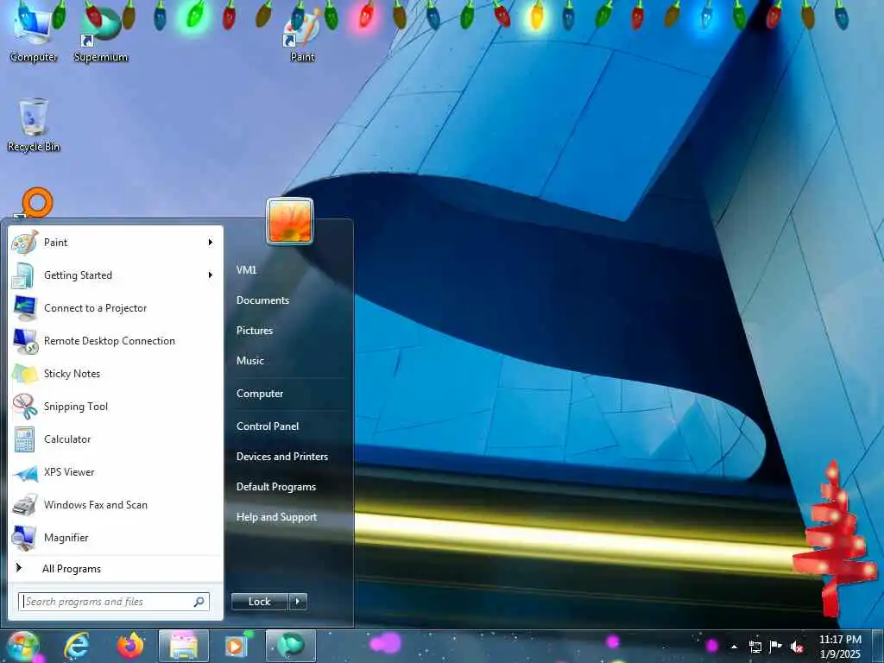Click the user account flower picture
The height and width of the screenshot is (663, 884).
click(x=290, y=222)
